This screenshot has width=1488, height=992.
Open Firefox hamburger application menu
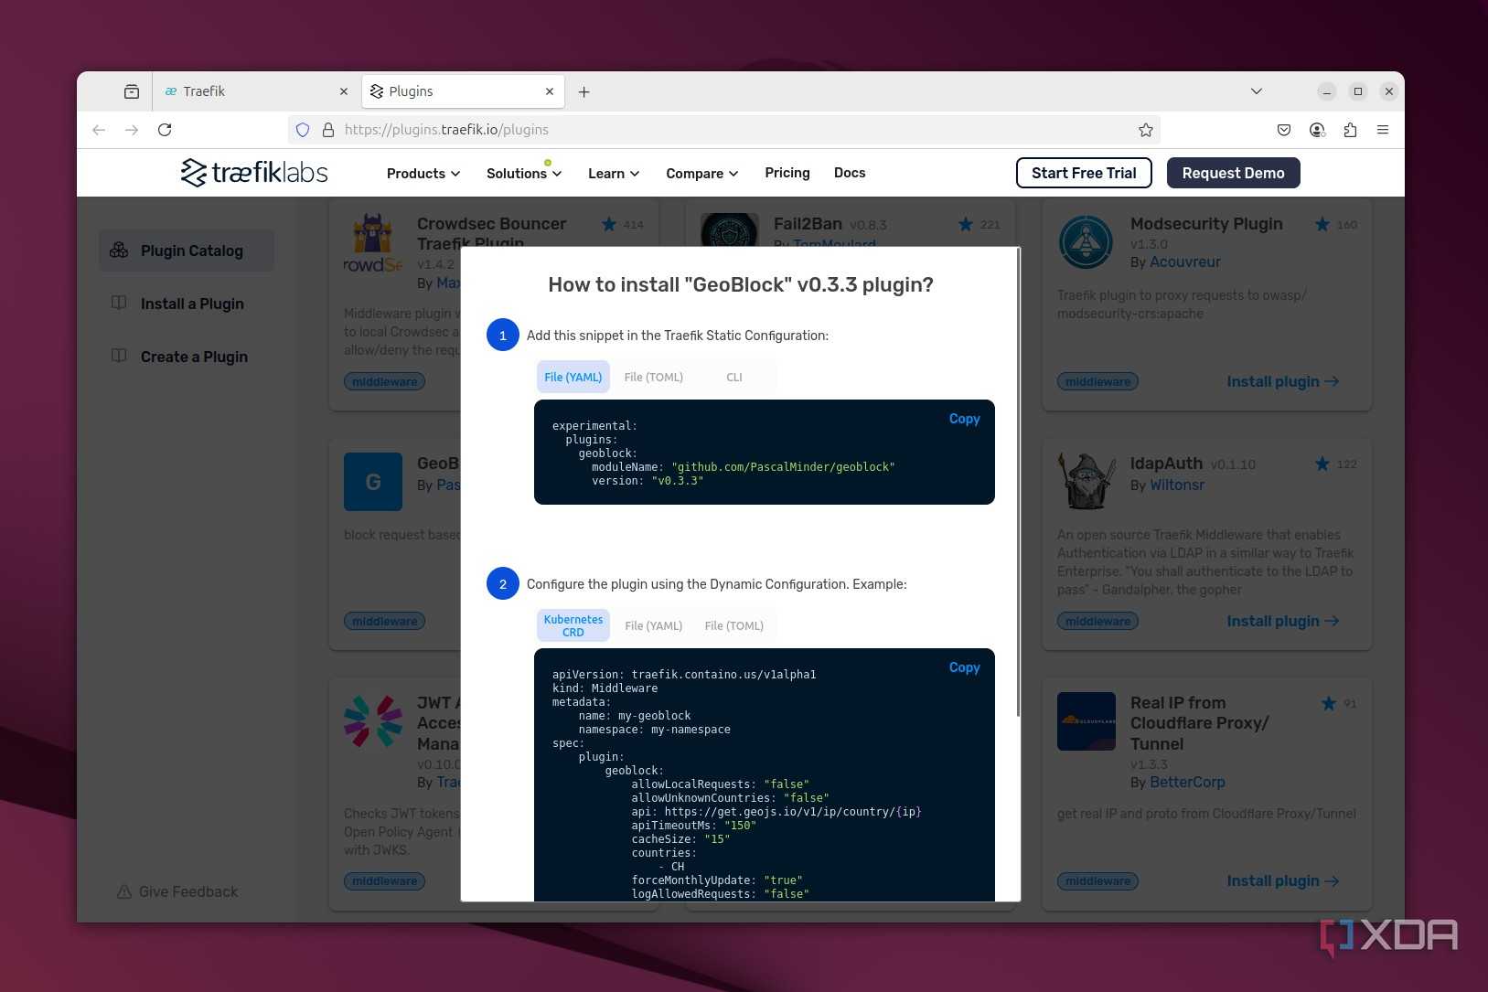(x=1383, y=130)
